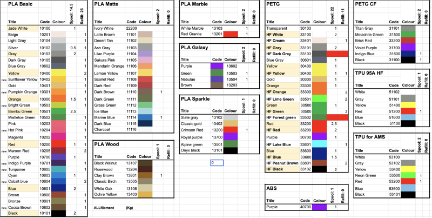Select the Cobalt blue cell
The height and width of the screenshot is (218, 432).
click(23, 182)
